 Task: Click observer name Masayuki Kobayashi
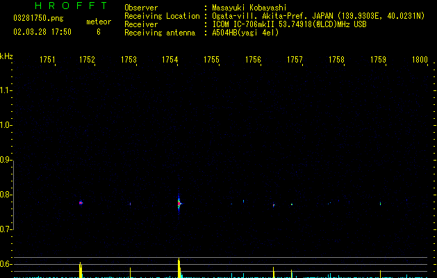[249, 8]
